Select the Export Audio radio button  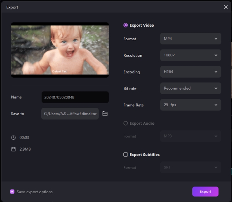point(126,123)
